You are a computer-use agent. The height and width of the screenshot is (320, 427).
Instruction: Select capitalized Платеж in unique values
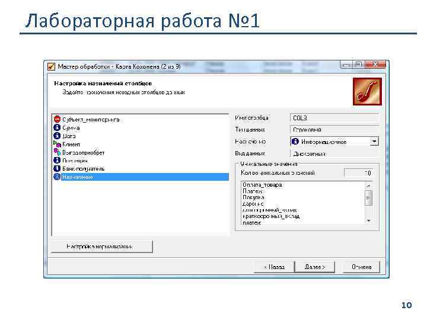click(253, 191)
